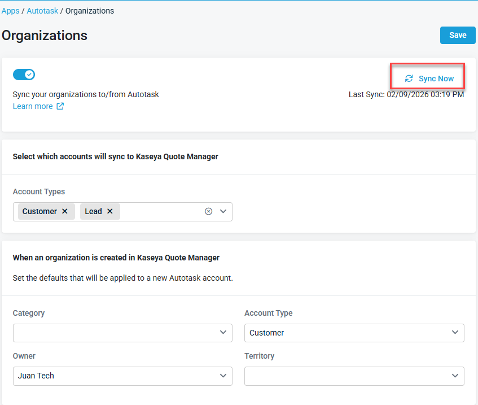Select the Customer chip label in Account Types
Image resolution: width=478 pixels, height=405 pixels.
40,211
